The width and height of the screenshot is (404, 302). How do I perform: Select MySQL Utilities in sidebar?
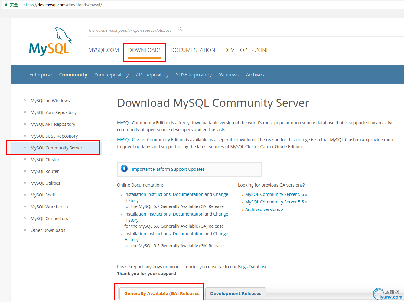(45, 183)
